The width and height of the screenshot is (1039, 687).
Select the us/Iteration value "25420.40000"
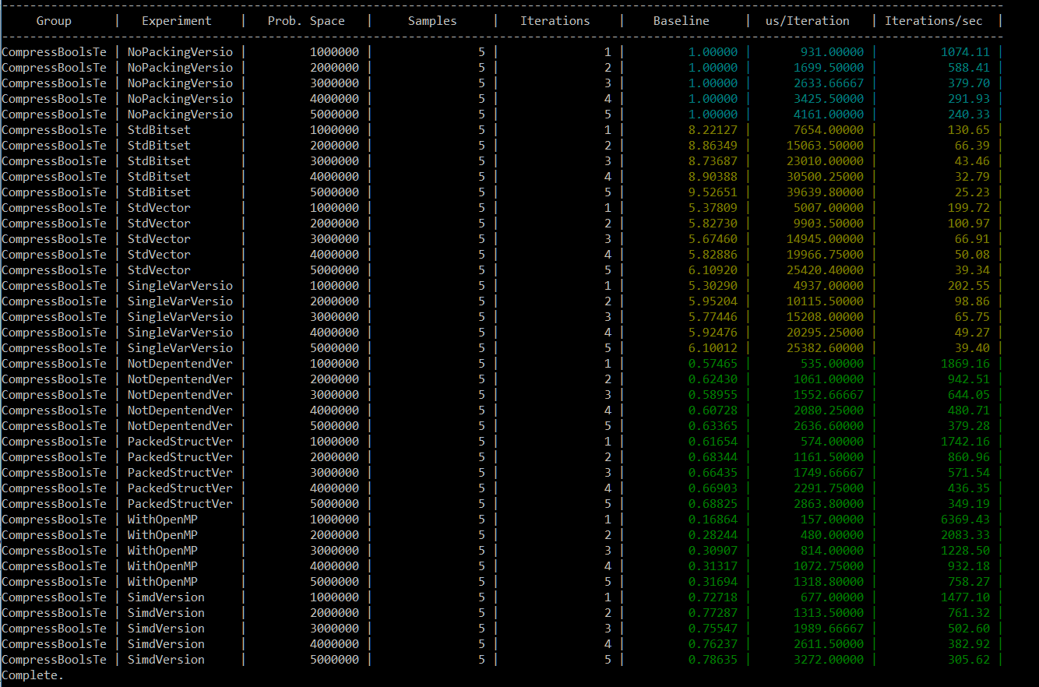point(825,270)
